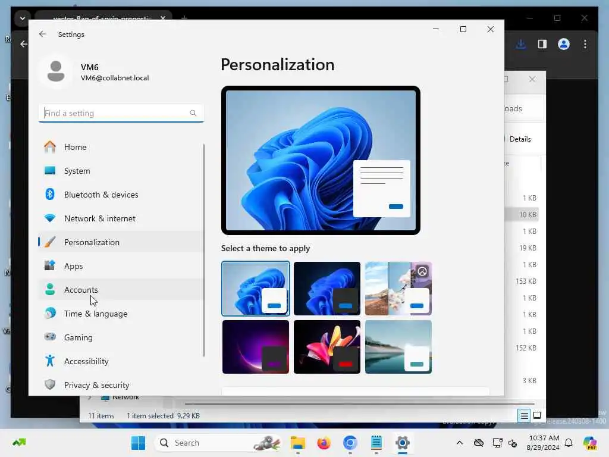
Task: Switch File Explorer to large thumbnails view
Action: pyautogui.click(x=537, y=416)
